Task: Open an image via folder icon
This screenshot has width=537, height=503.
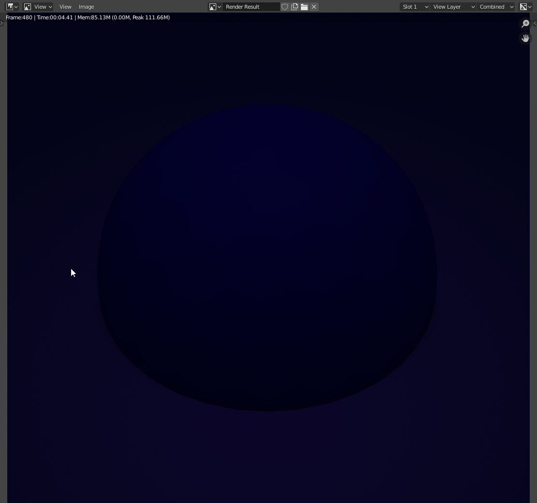Action: point(304,7)
